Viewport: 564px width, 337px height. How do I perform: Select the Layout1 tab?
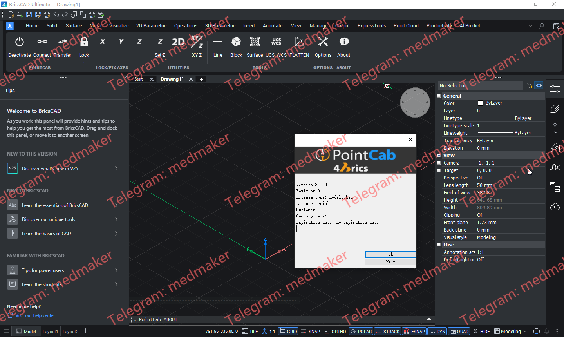(x=50, y=331)
